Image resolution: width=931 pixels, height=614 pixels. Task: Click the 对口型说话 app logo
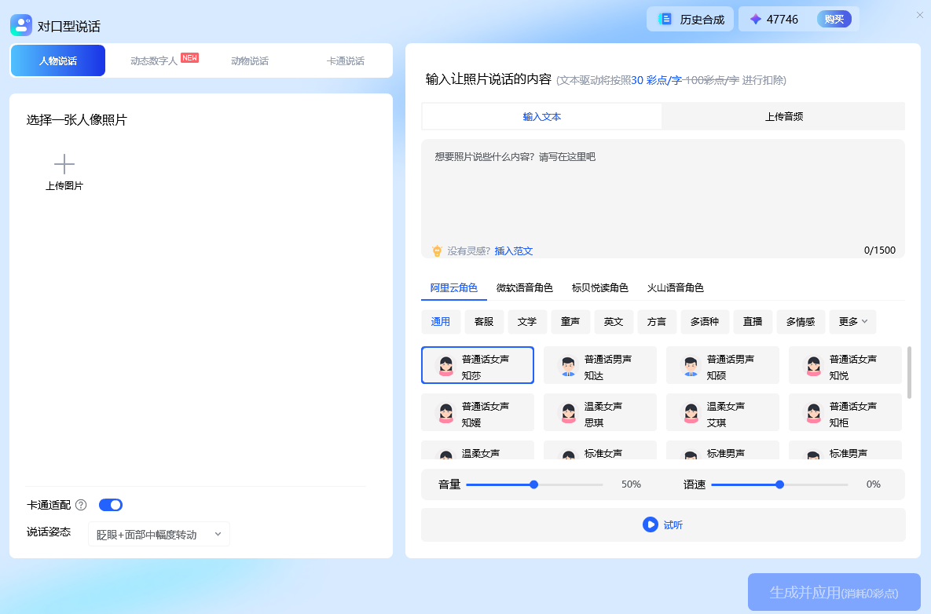tap(20, 24)
